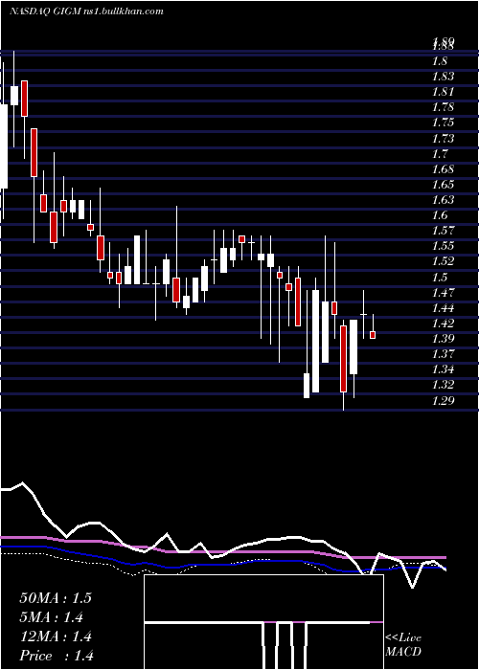479x670 pixels.
Task: Click the 1.83 price axis label
Action: click(x=443, y=77)
